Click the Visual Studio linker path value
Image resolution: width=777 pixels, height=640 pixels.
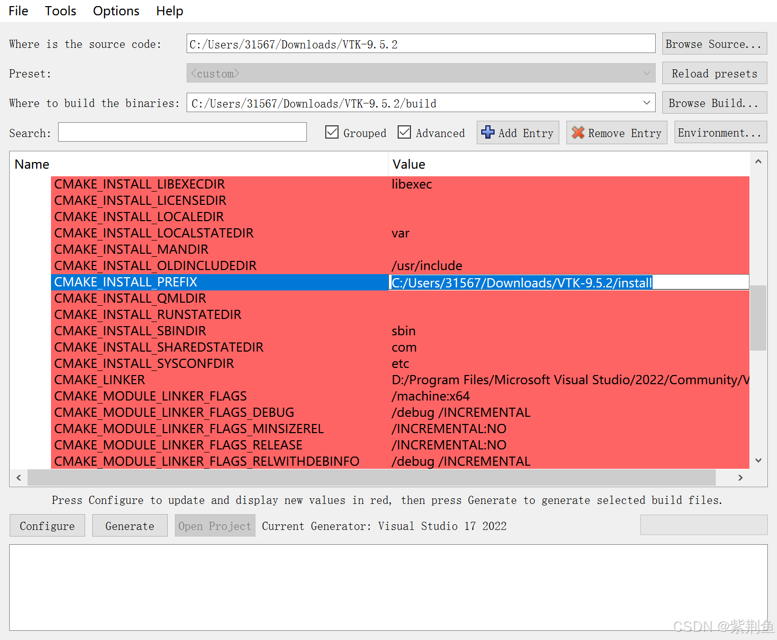coord(569,380)
